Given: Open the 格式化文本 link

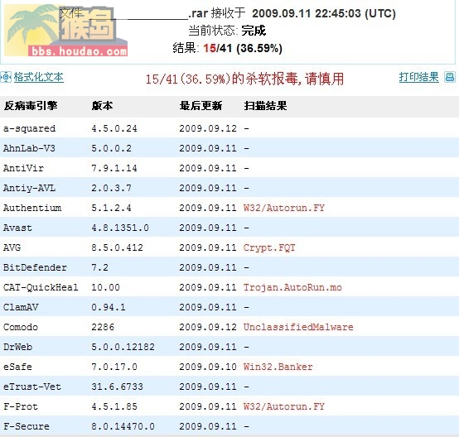Looking at the screenshot, I should click(x=39, y=77).
